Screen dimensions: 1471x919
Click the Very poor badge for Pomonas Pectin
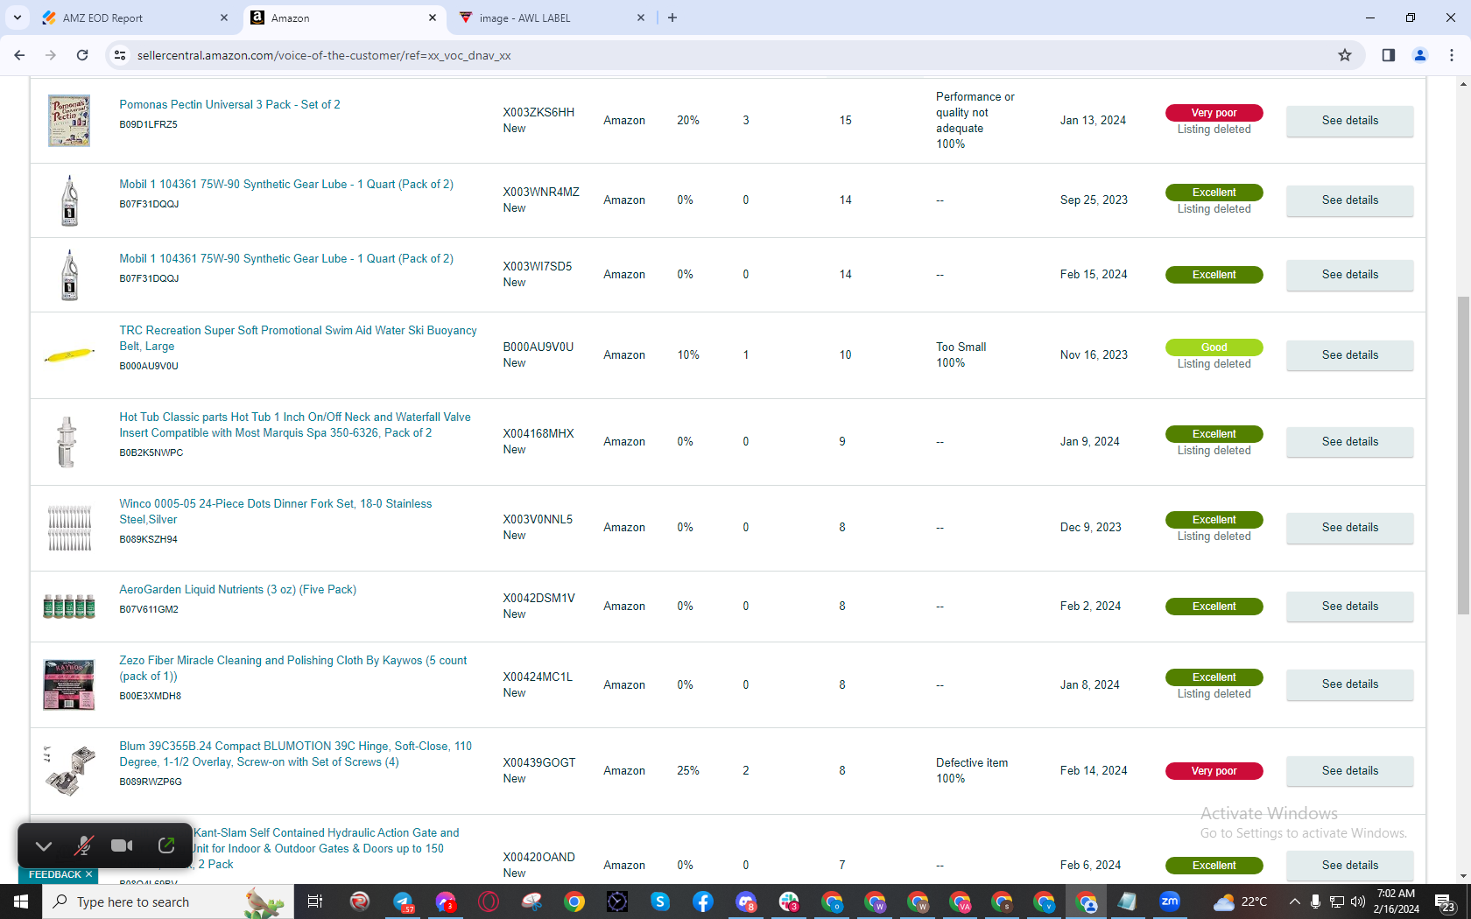1214,113
